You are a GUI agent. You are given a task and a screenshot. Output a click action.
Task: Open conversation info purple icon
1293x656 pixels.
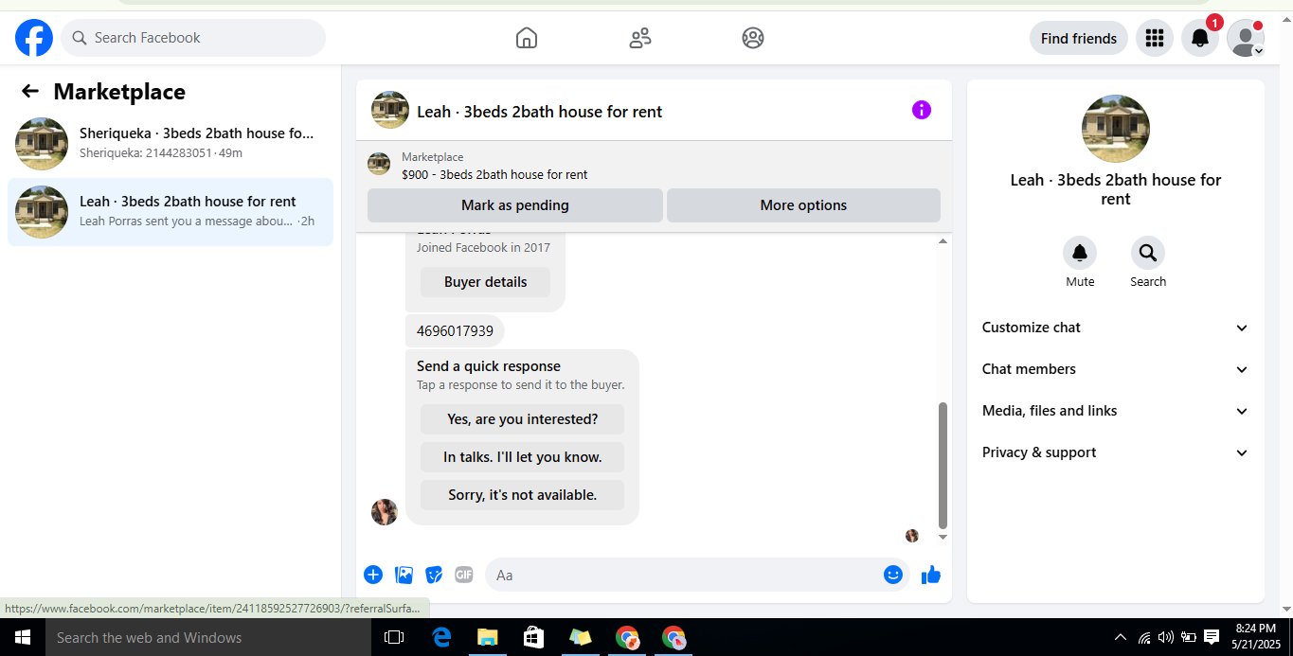[922, 110]
